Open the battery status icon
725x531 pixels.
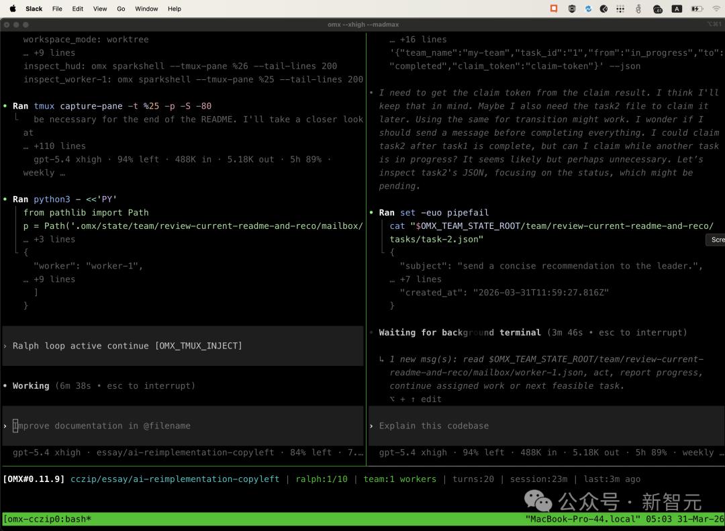(696, 9)
